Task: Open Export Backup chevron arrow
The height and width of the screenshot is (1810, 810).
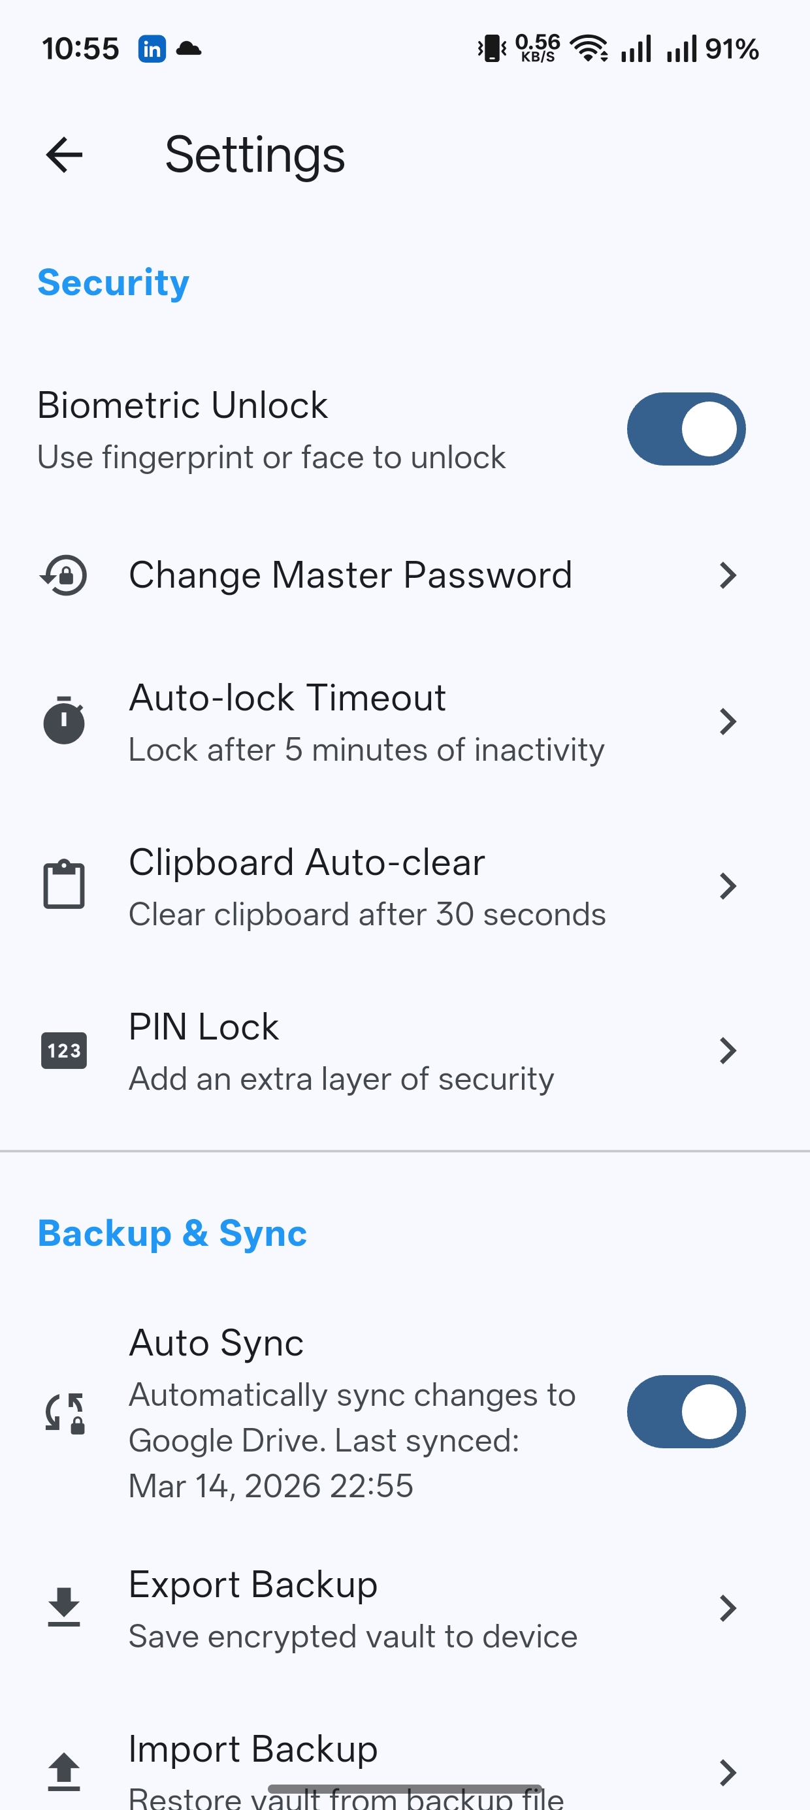Action: coord(728,1608)
